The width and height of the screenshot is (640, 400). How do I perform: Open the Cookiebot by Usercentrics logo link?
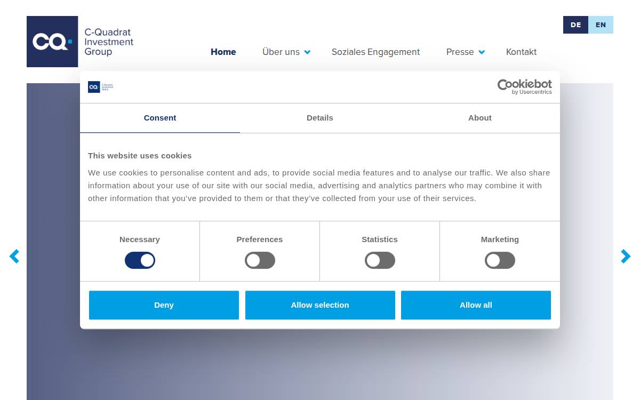pyautogui.click(x=524, y=87)
